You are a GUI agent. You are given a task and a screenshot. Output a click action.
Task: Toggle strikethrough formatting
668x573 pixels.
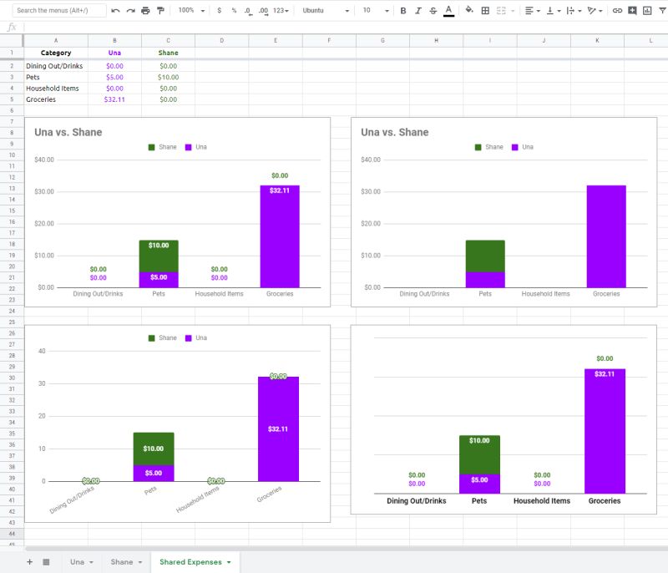click(x=433, y=10)
